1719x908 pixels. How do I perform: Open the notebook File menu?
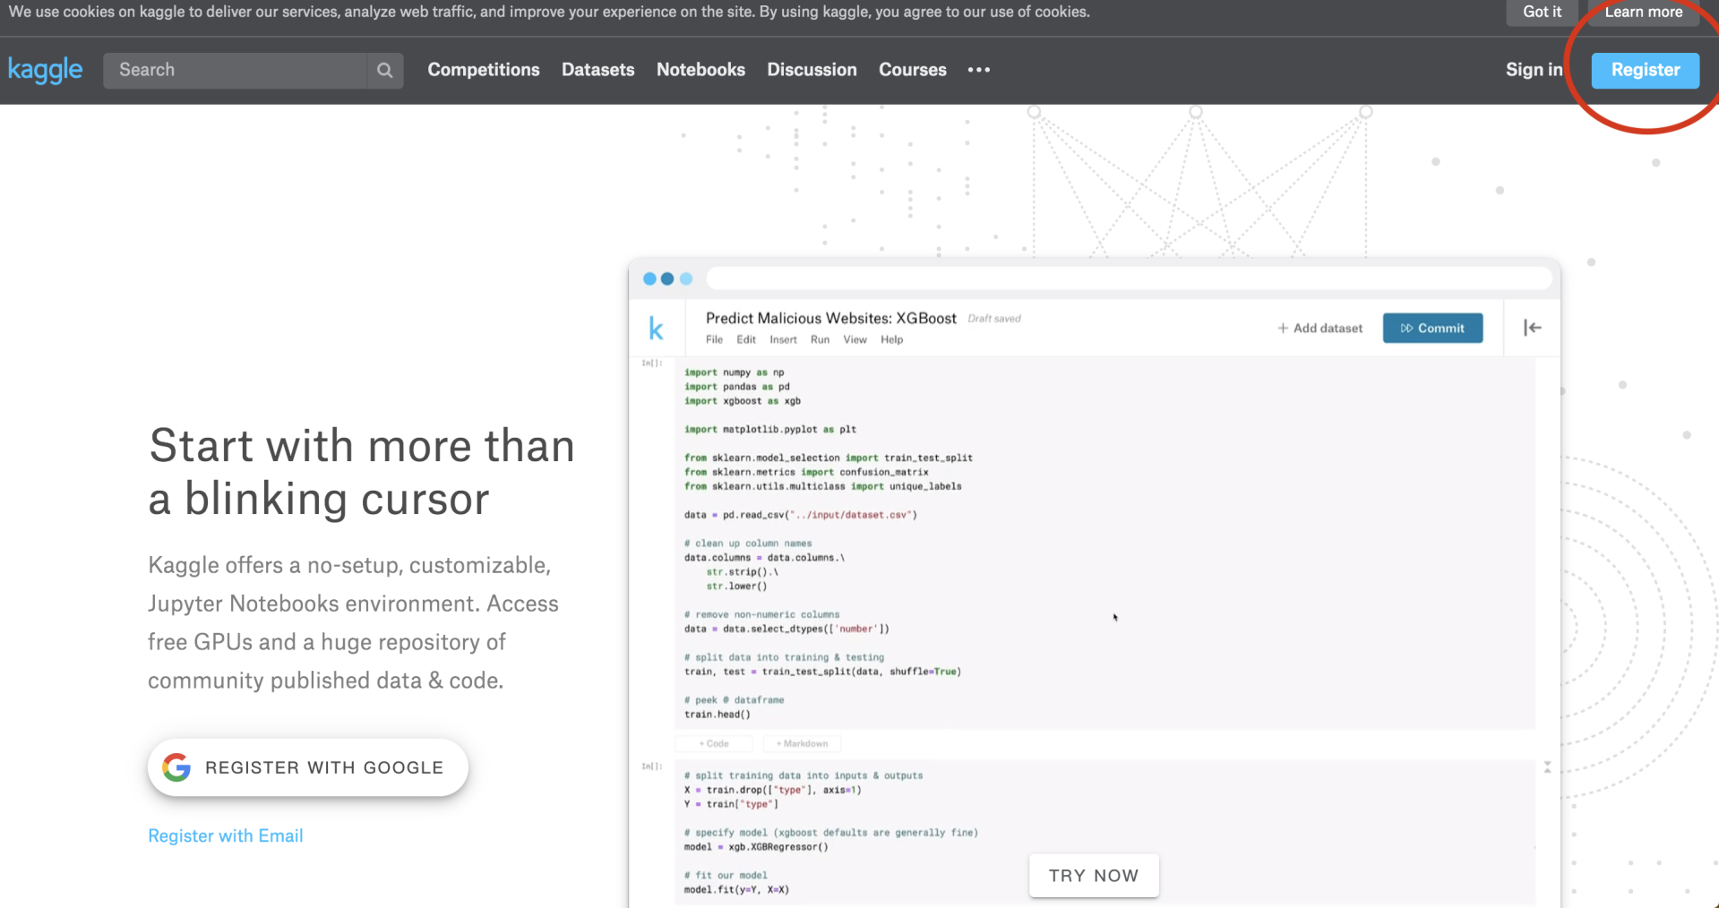tap(714, 339)
